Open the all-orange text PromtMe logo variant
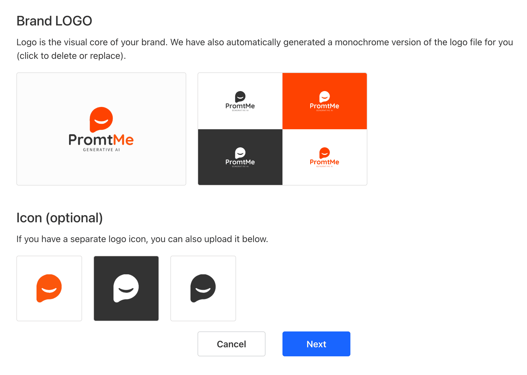Viewport: 527px width, 375px height. coord(325,157)
